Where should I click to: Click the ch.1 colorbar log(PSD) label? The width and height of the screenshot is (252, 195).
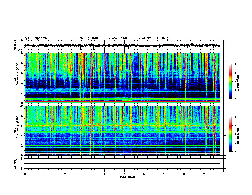tap(238, 83)
